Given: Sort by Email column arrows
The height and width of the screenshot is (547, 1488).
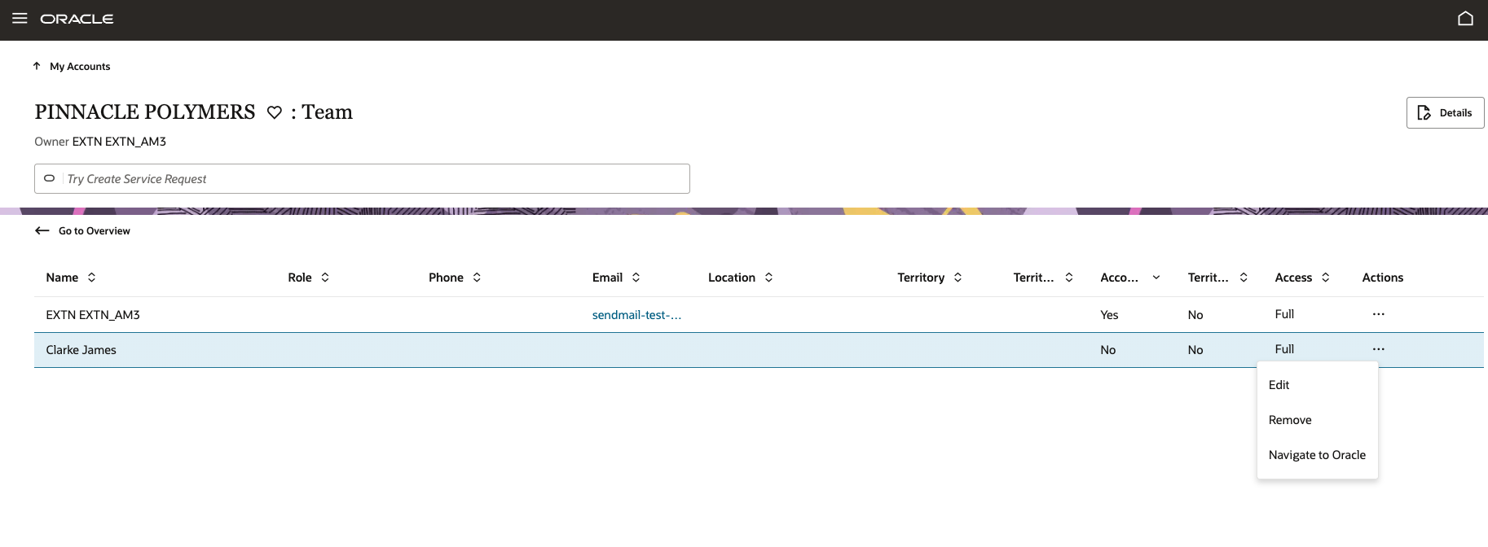Looking at the screenshot, I should click(x=636, y=278).
